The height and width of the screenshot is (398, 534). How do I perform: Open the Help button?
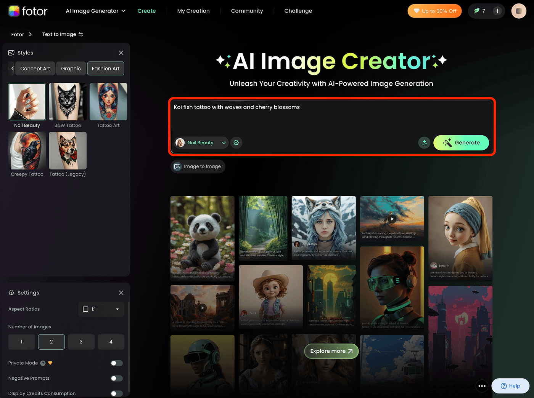click(510, 386)
